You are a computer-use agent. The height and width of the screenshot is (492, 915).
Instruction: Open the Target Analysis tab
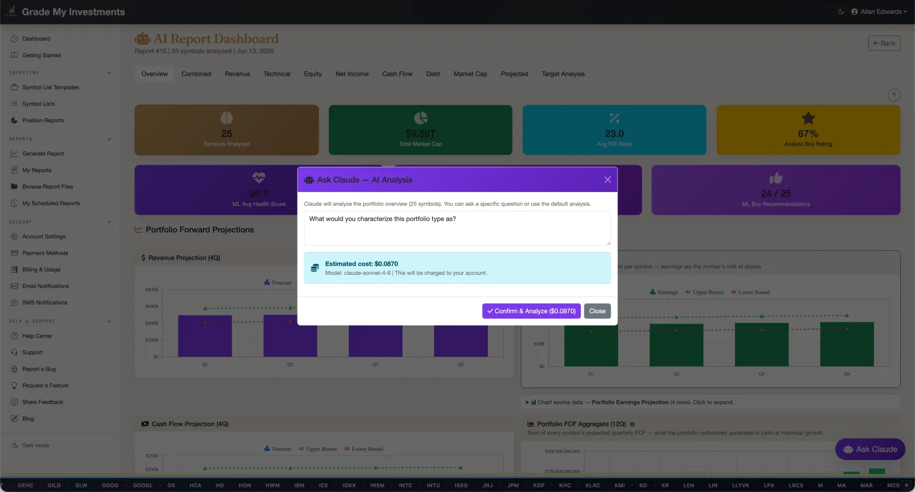pos(563,74)
